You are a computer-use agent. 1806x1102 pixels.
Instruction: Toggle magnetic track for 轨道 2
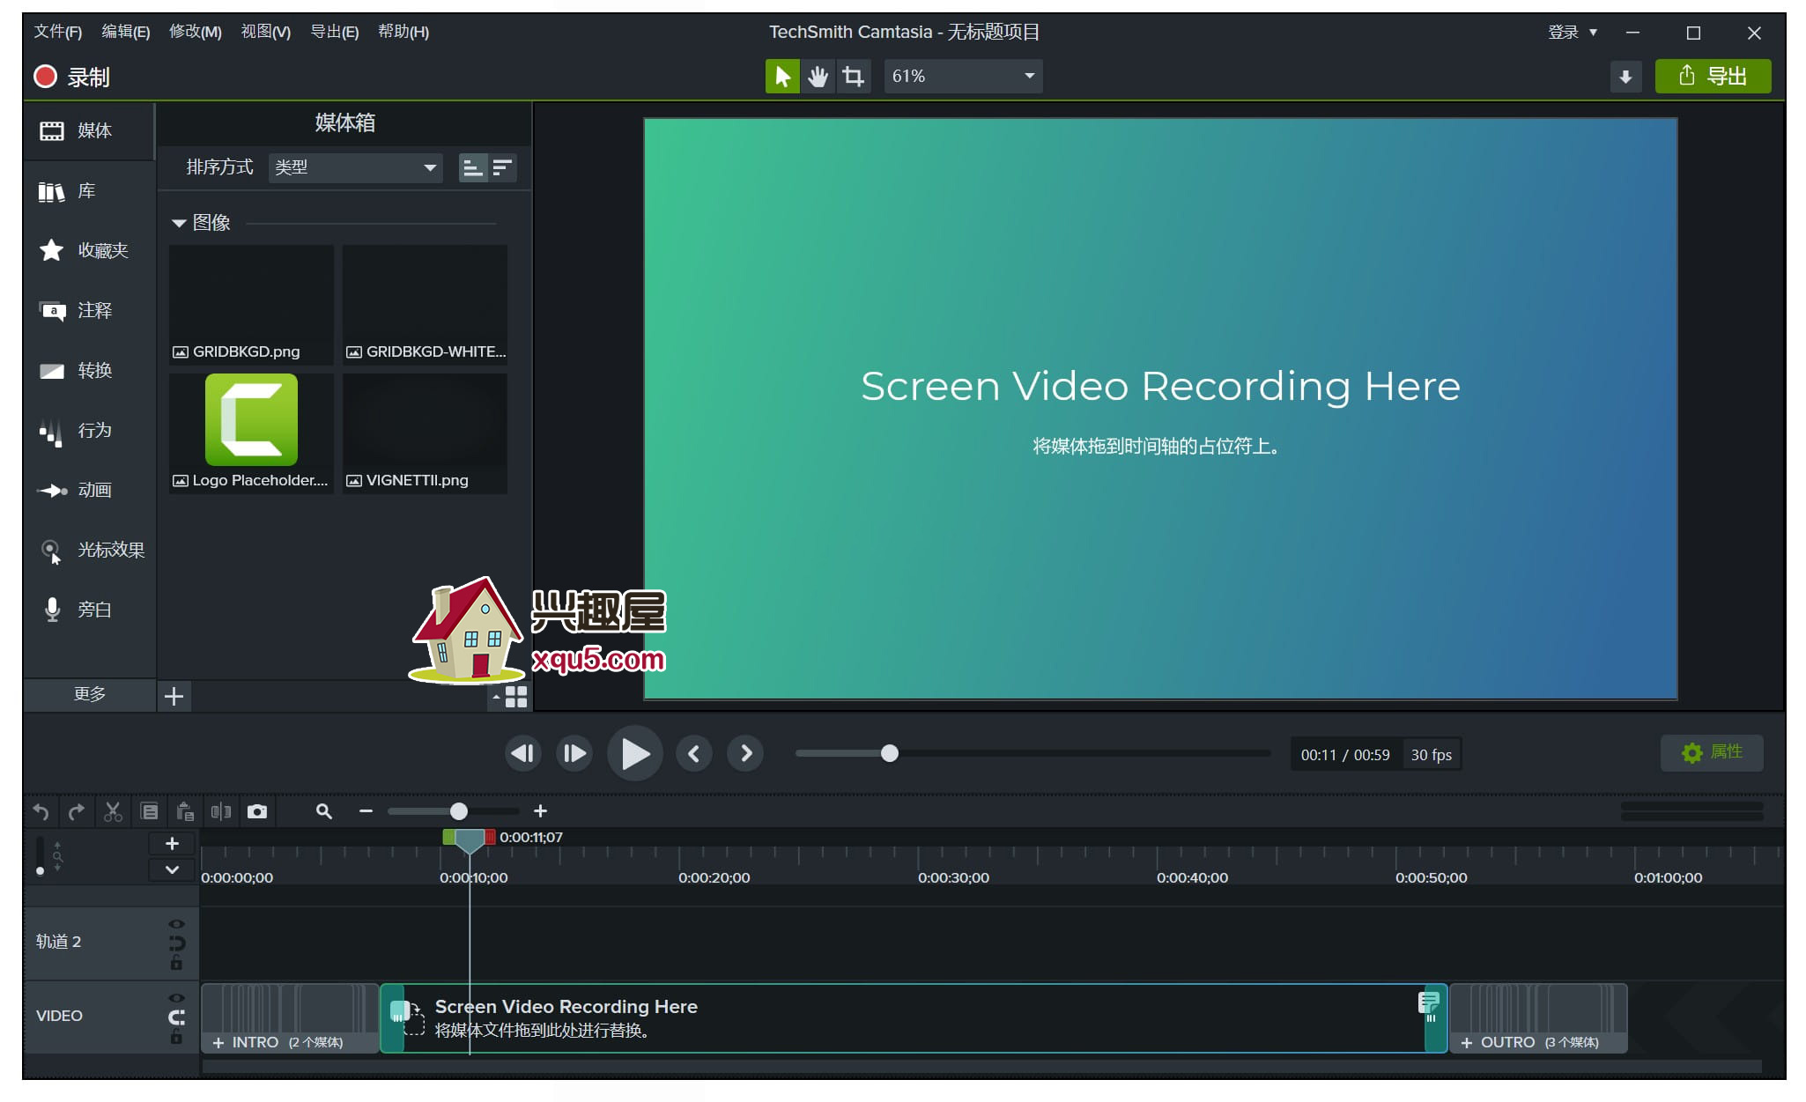pyautogui.click(x=176, y=943)
